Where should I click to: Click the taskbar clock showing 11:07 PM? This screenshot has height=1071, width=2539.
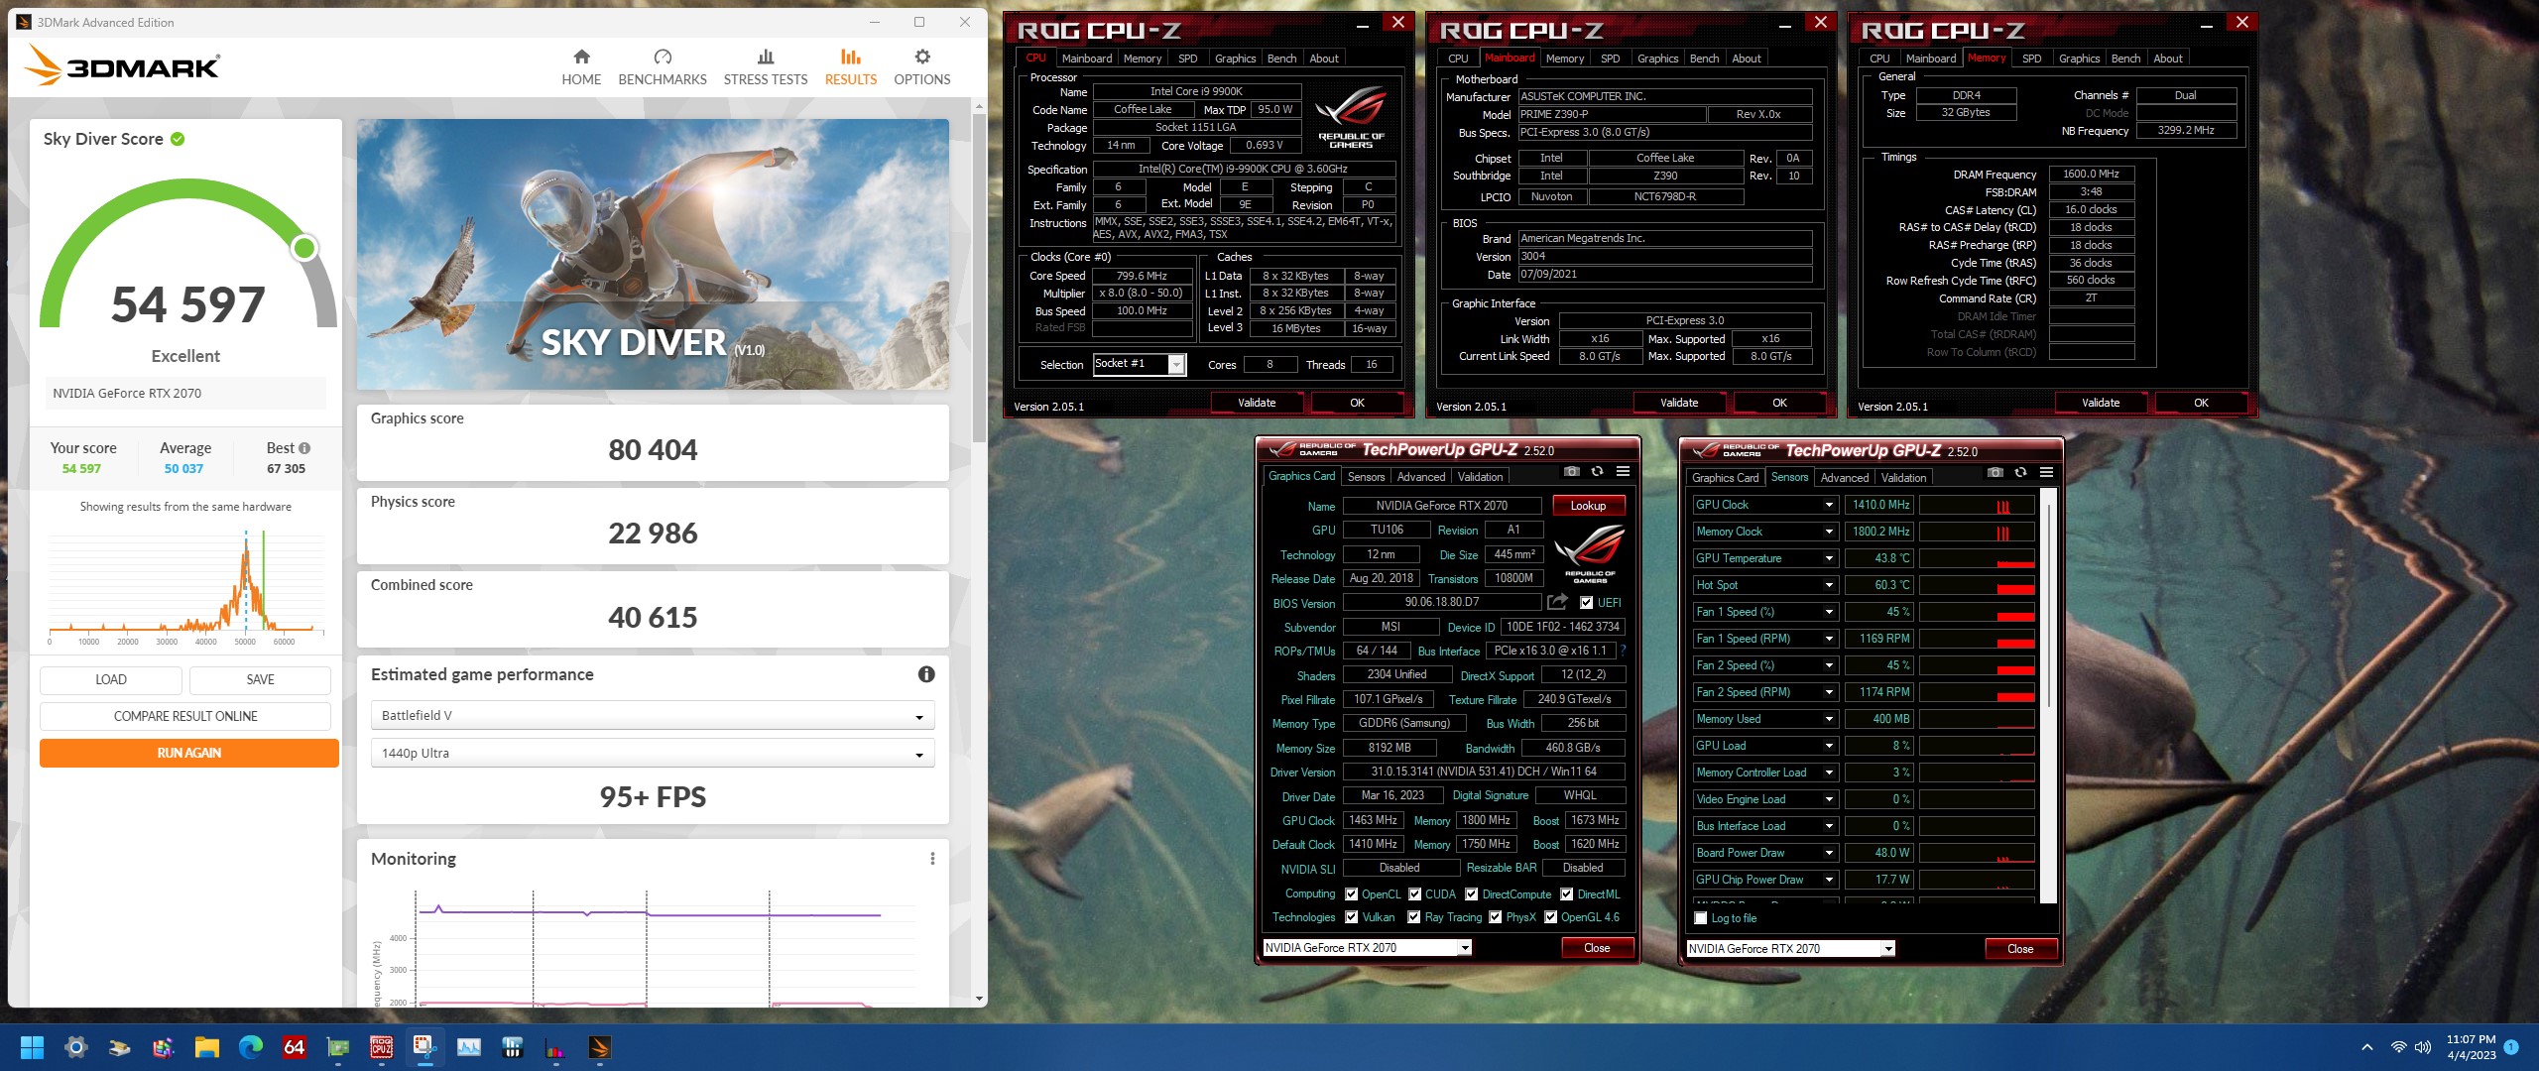2471,1047
